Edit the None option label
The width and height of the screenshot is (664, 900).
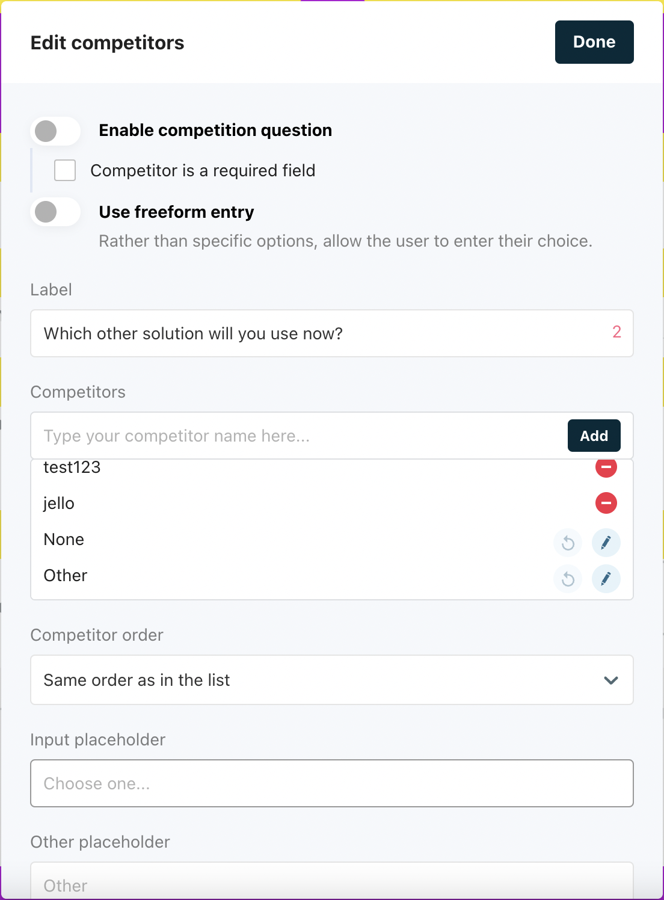(606, 543)
